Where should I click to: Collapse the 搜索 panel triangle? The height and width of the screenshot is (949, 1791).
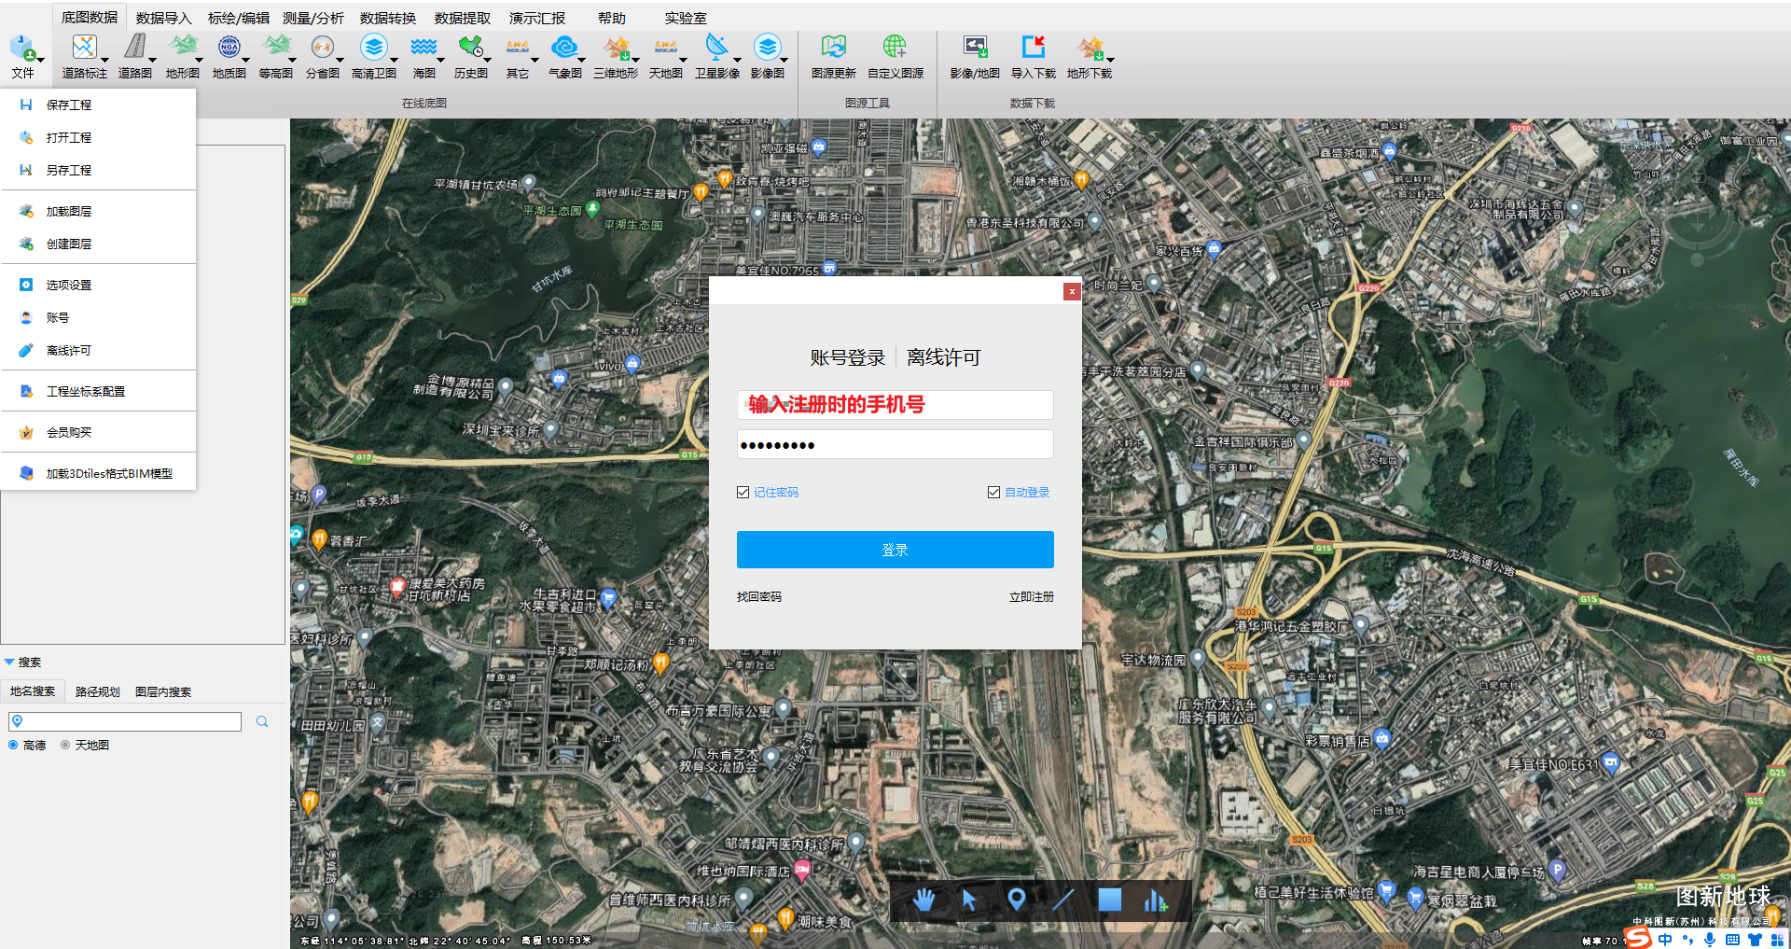point(9,663)
